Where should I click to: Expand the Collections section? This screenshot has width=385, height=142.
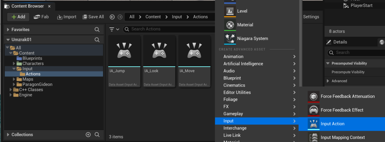coord(8,135)
